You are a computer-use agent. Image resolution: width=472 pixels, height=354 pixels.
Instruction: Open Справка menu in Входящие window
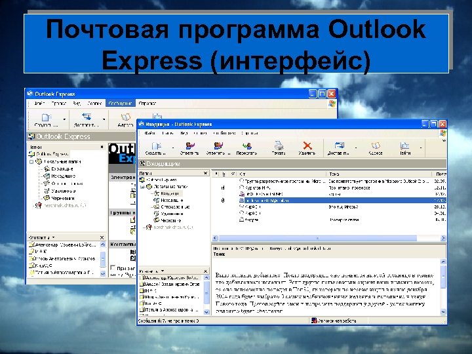[250, 133]
